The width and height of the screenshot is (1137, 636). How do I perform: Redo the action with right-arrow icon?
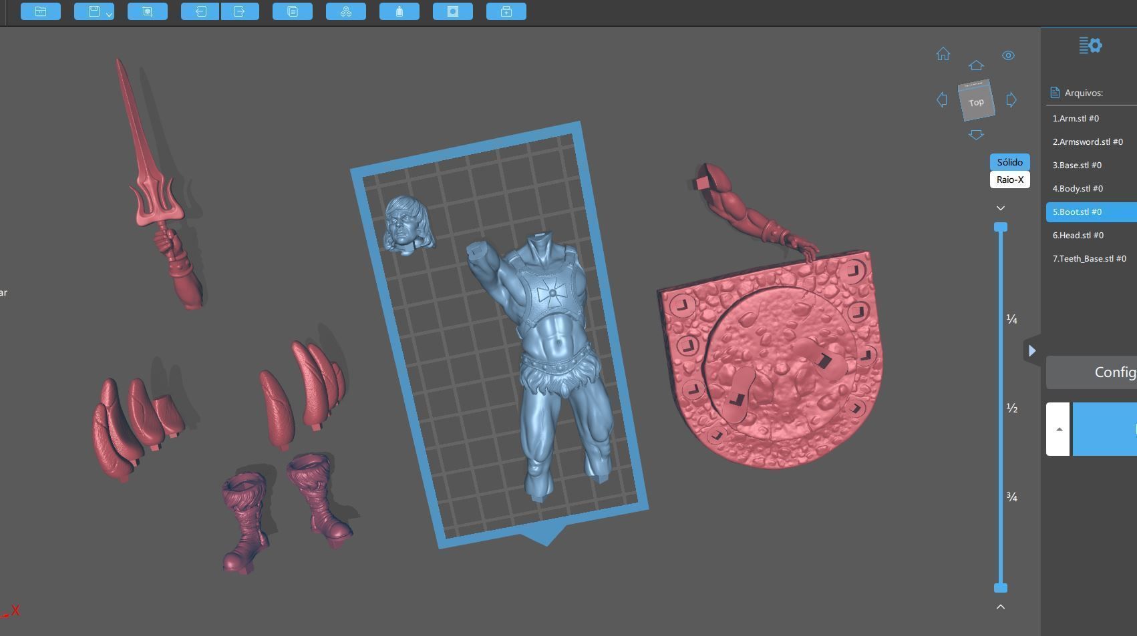coord(240,11)
